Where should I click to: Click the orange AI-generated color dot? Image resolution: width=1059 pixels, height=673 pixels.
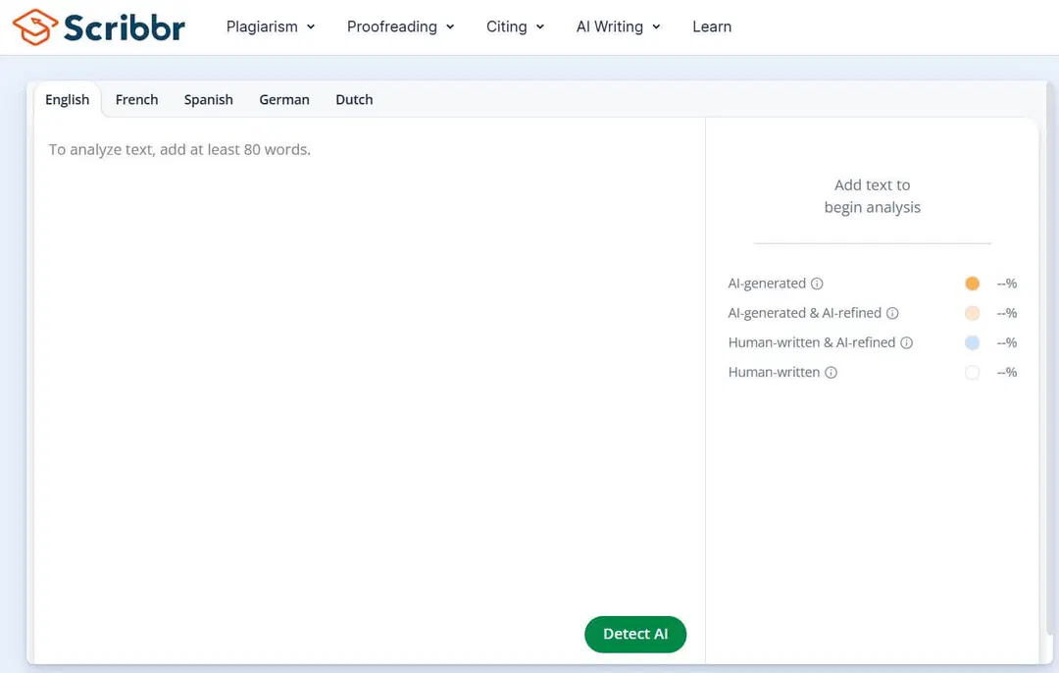pyautogui.click(x=972, y=284)
